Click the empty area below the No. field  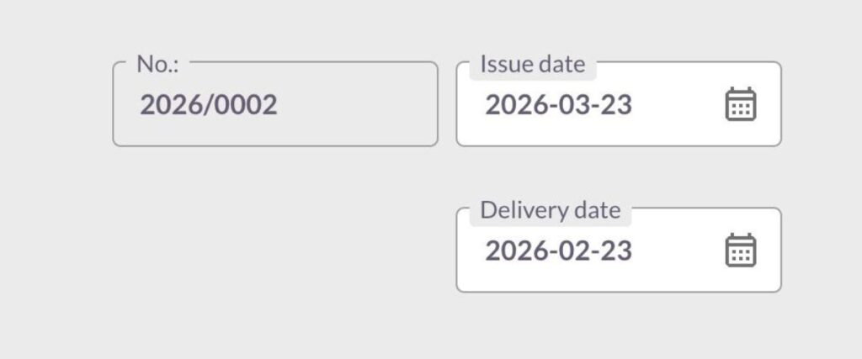(274, 244)
